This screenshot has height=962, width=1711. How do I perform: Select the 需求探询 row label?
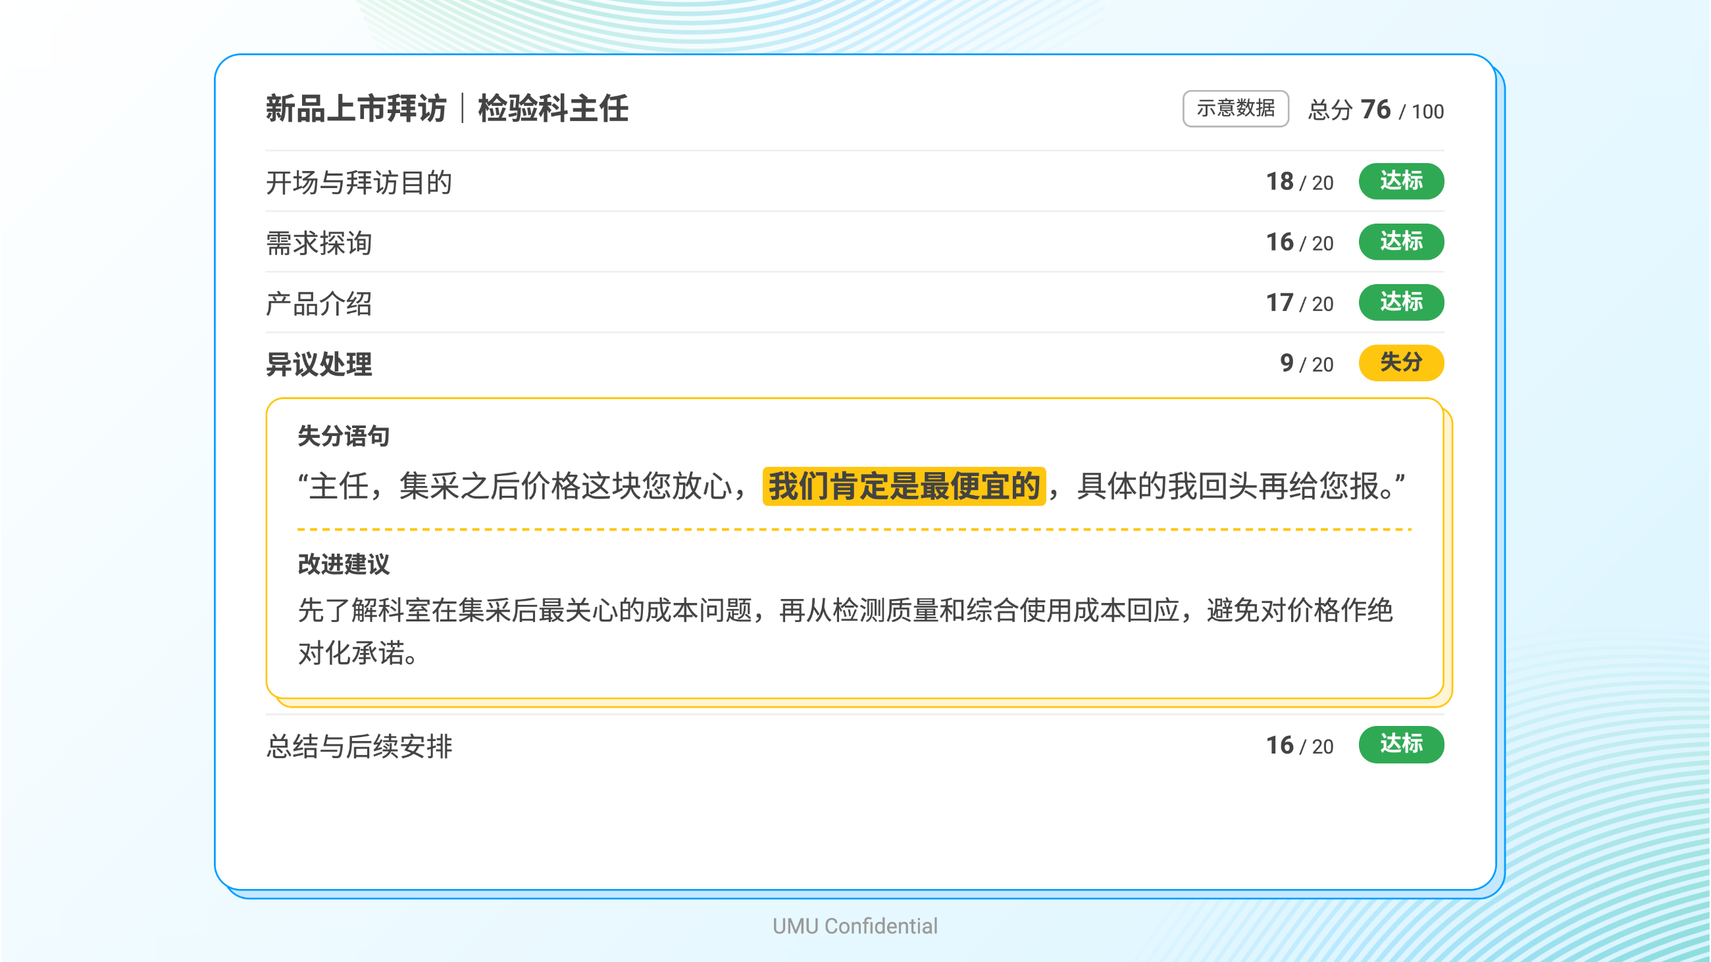tap(319, 243)
